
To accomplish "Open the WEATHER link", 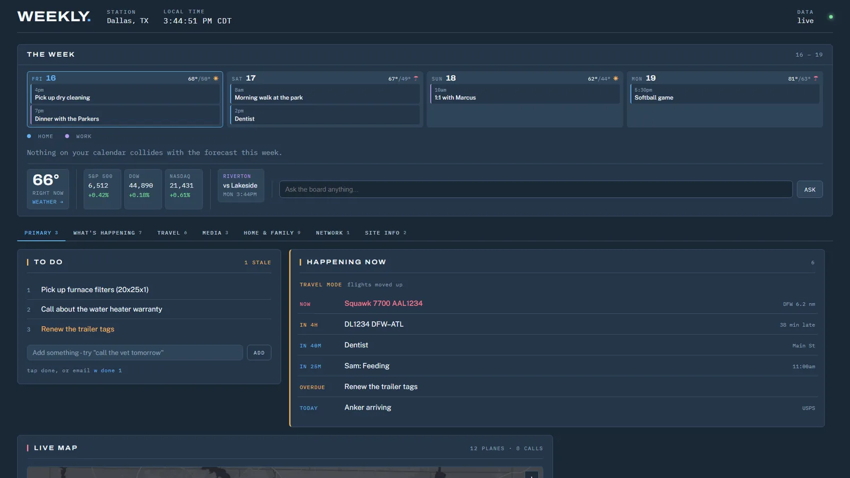I will [48, 202].
